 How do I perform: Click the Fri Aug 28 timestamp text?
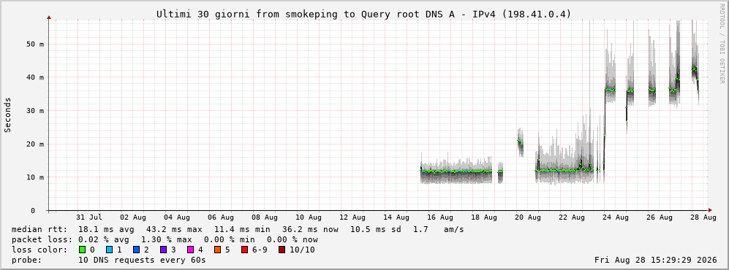[656, 261]
